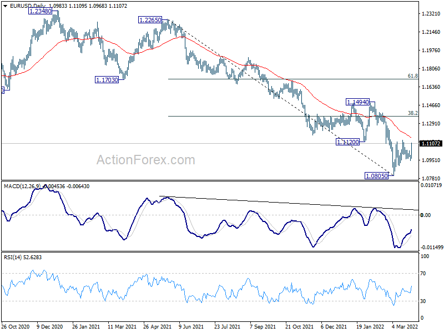This screenshot has height=333, width=444.
Task: Select the 1.22650 price label
Action: 150,20
